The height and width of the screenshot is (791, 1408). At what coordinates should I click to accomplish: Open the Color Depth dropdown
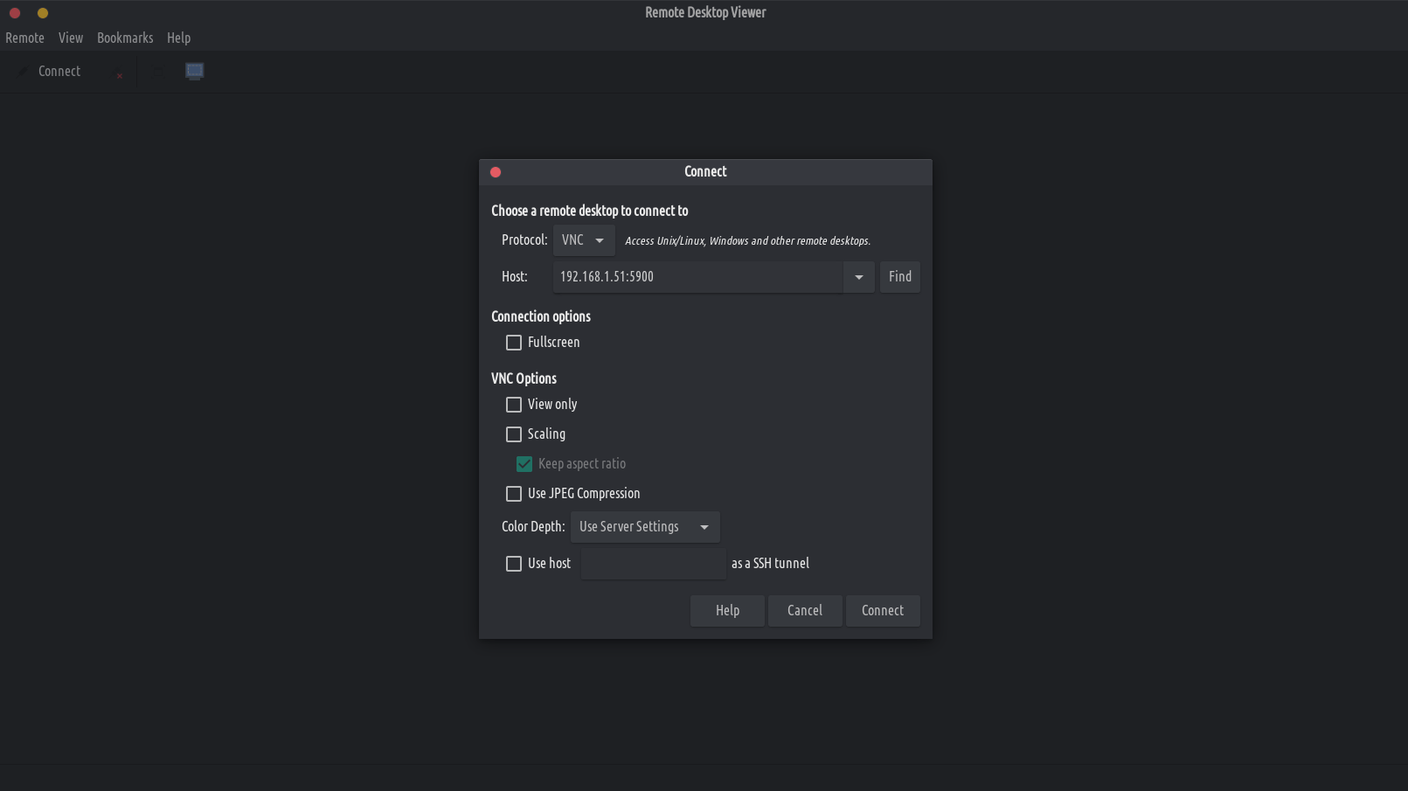(644, 527)
